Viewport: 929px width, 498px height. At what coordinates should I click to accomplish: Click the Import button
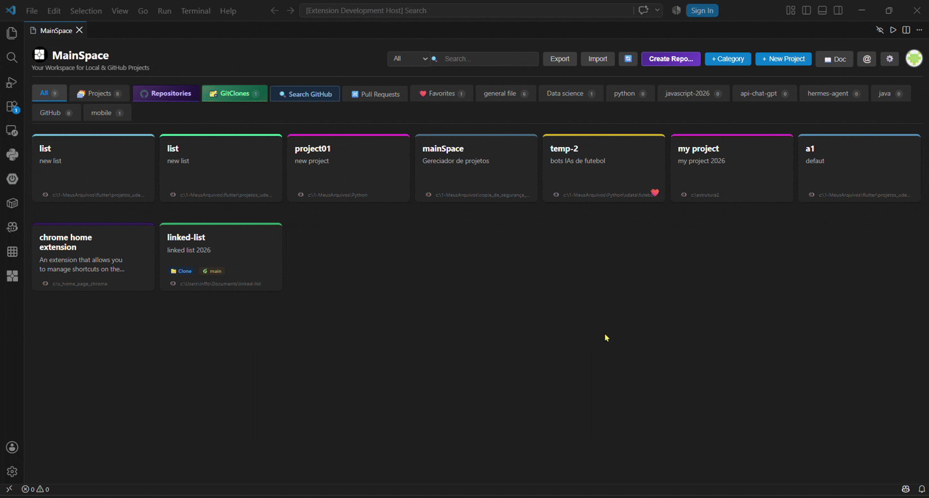coord(598,59)
